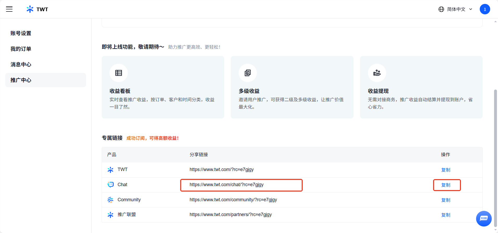Screen dimensions: 498x233
Task: Copy the Community share link
Action: coord(446,200)
